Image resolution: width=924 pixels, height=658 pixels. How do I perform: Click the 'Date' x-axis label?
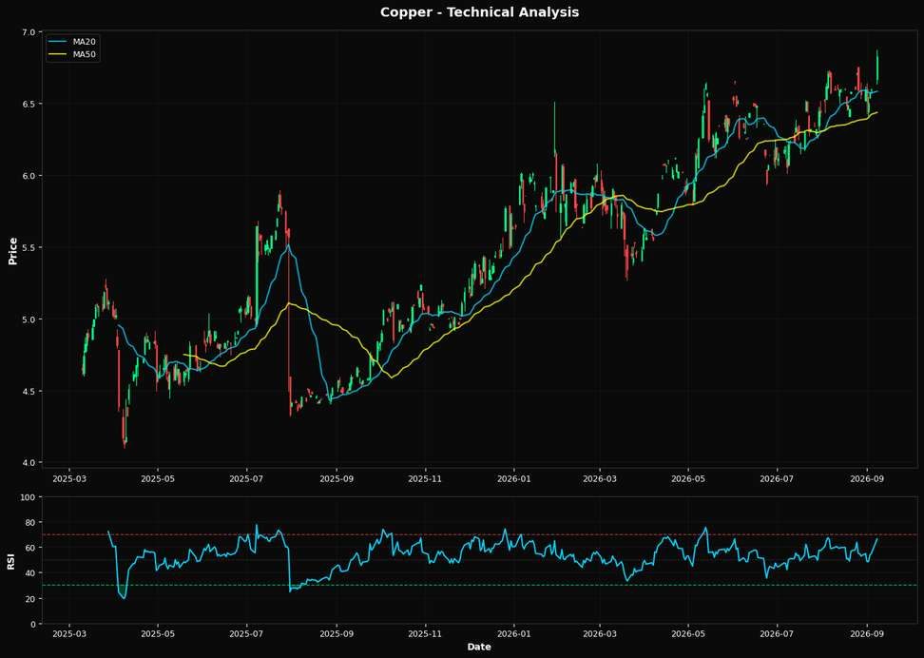pyautogui.click(x=479, y=648)
